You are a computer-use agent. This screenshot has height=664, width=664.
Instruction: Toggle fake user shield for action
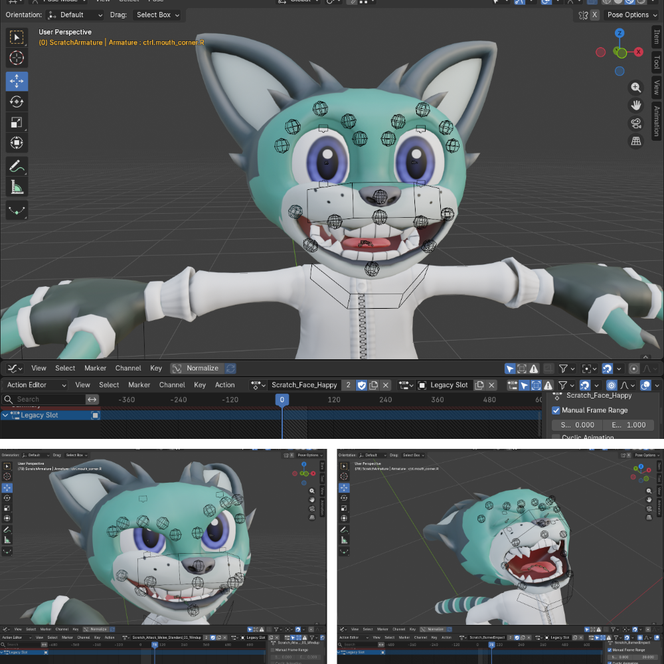pos(361,385)
